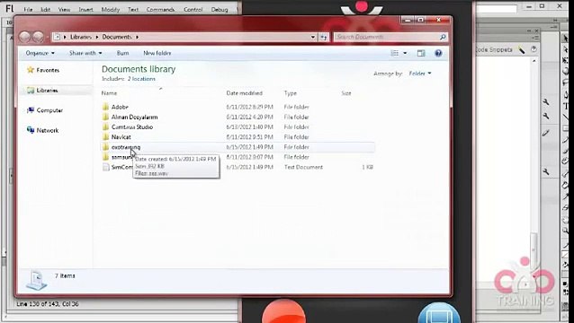Screen dimensions: 574x323
Task: Open the Share with dropdown
Action: [x=85, y=53]
